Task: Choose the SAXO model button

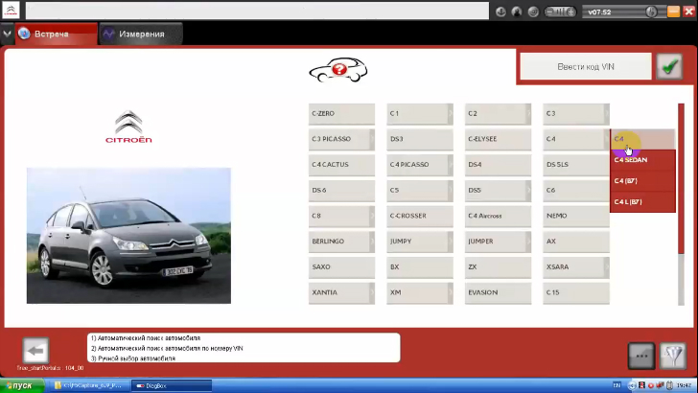Action: [x=341, y=267]
